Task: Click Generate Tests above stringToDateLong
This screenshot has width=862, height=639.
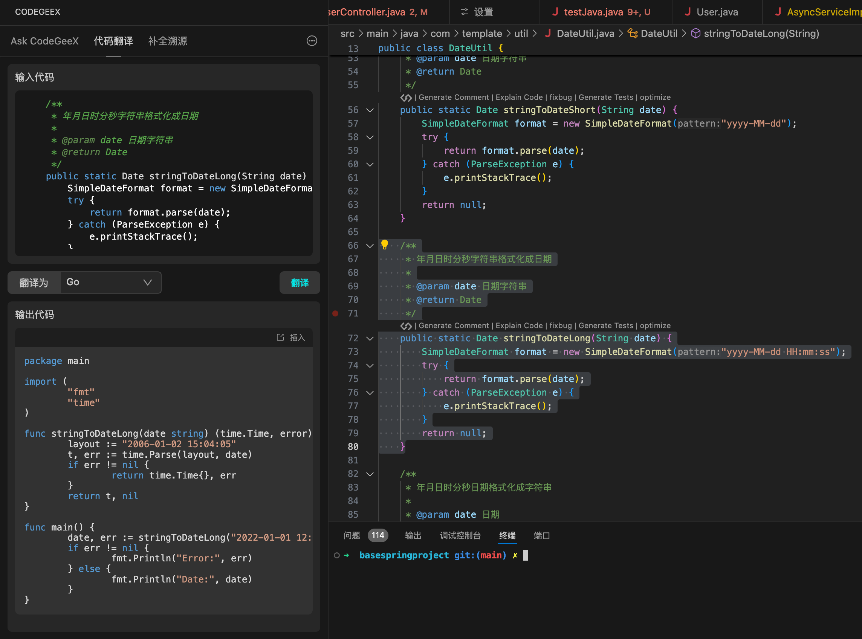Action: pos(605,326)
